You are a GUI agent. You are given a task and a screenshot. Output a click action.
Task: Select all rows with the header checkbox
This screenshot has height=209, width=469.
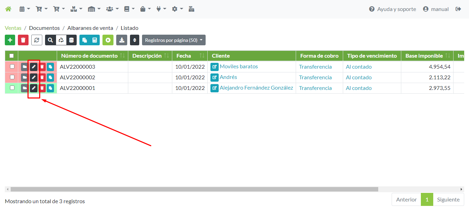click(x=12, y=56)
